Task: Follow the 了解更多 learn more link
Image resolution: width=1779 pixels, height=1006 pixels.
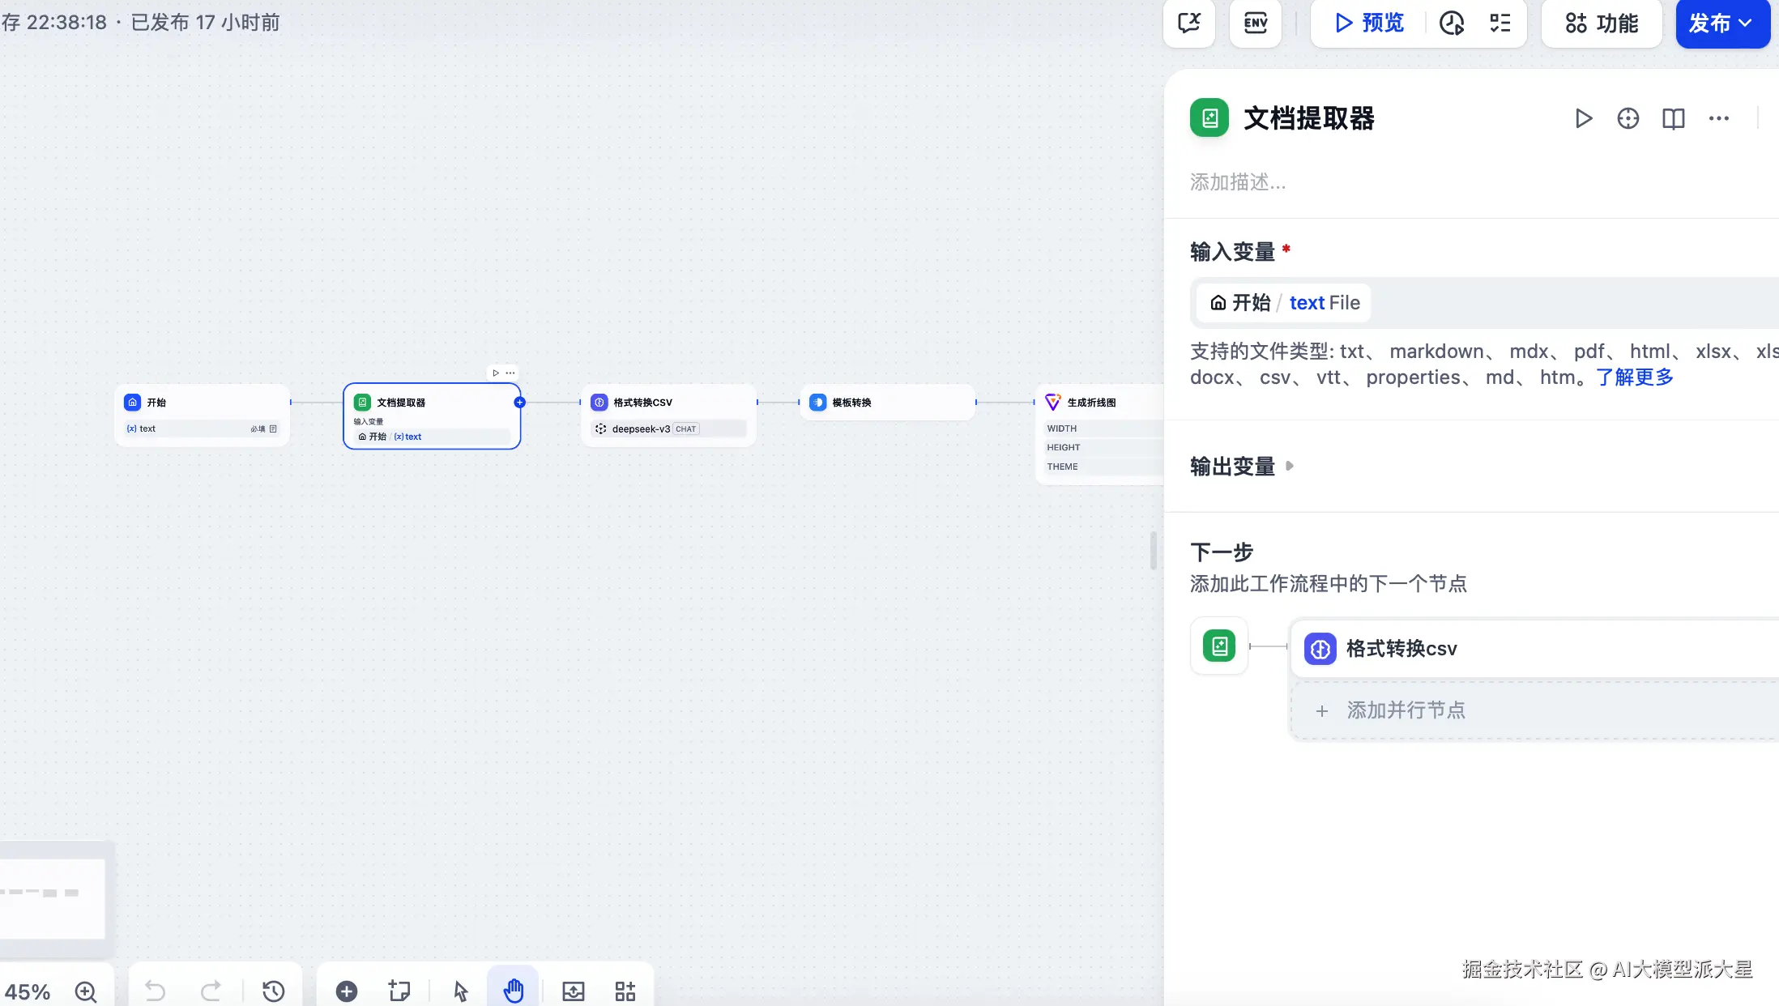Action: (1634, 377)
